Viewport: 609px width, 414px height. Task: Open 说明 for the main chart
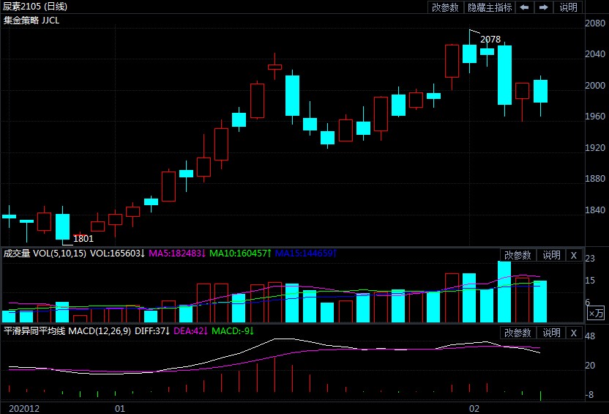tap(568, 7)
